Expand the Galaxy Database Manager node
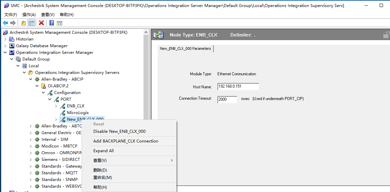 click(x=5, y=46)
